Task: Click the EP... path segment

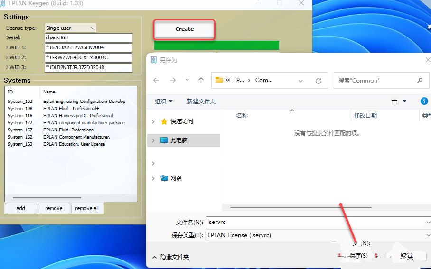Action: coord(238,80)
